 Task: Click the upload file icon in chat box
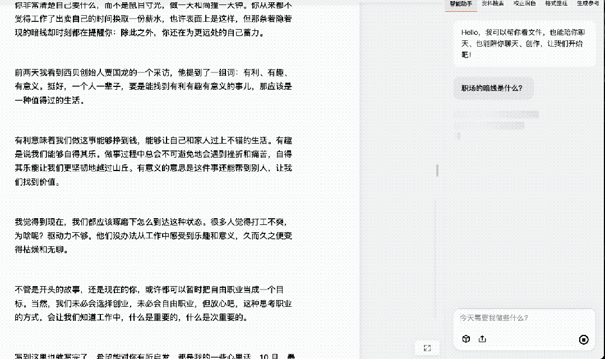tap(482, 339)
